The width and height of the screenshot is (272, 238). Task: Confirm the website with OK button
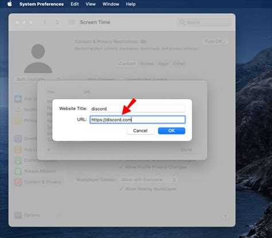(x=172, y=131)
